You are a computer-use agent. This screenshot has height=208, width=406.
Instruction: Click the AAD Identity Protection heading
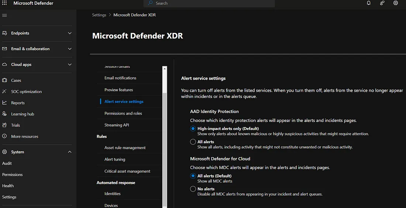(x=214, y=112)
